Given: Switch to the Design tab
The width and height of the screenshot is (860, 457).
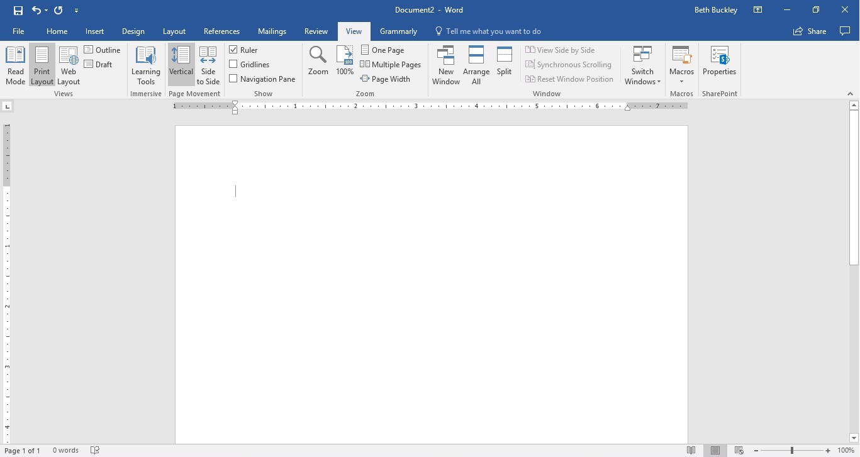Looking at the screenshot, I should click(x=133, y=31).
